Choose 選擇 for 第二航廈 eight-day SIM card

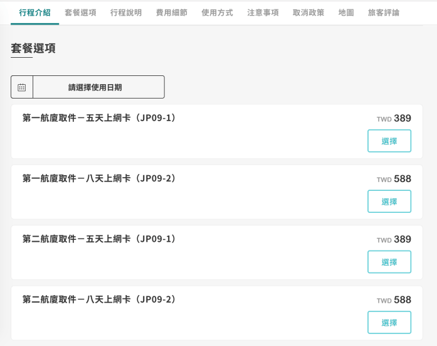click(x=389, y=322)
